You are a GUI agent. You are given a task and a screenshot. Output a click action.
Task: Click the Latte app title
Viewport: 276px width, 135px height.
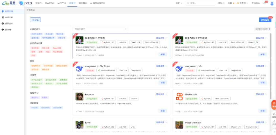pos(88,122)
